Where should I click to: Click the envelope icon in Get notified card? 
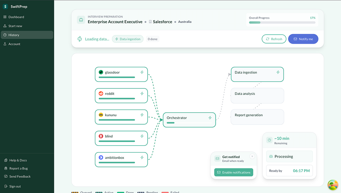[217, 159]
